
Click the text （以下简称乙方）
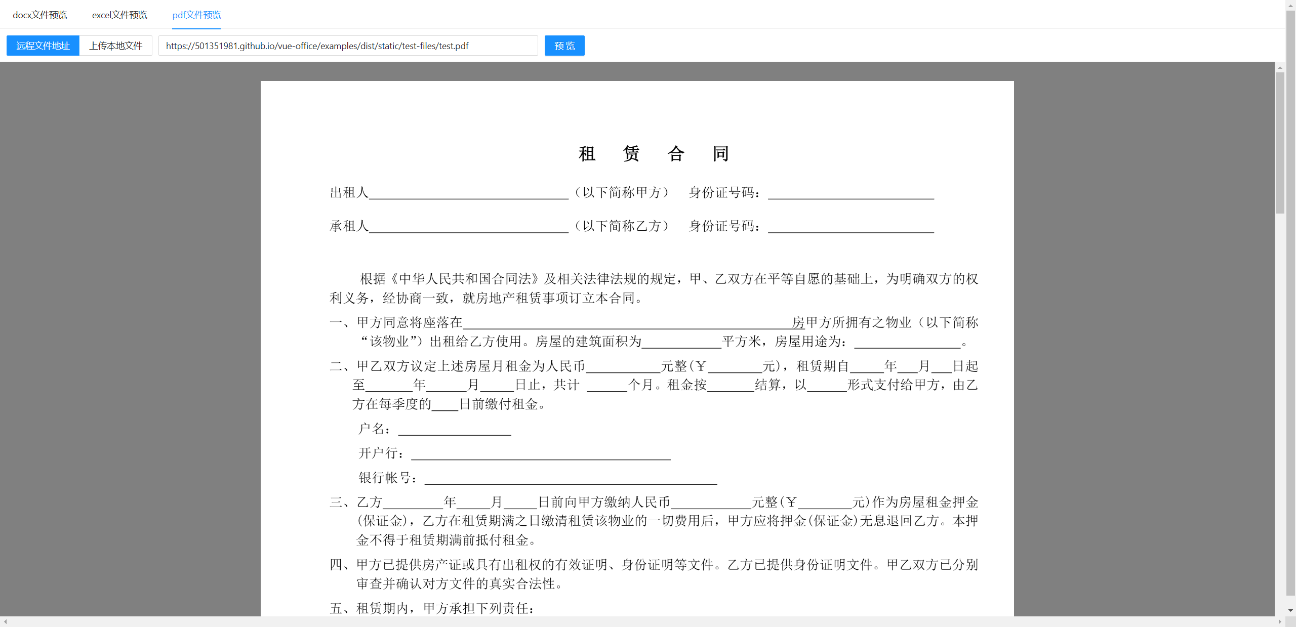tap(622, 226)
